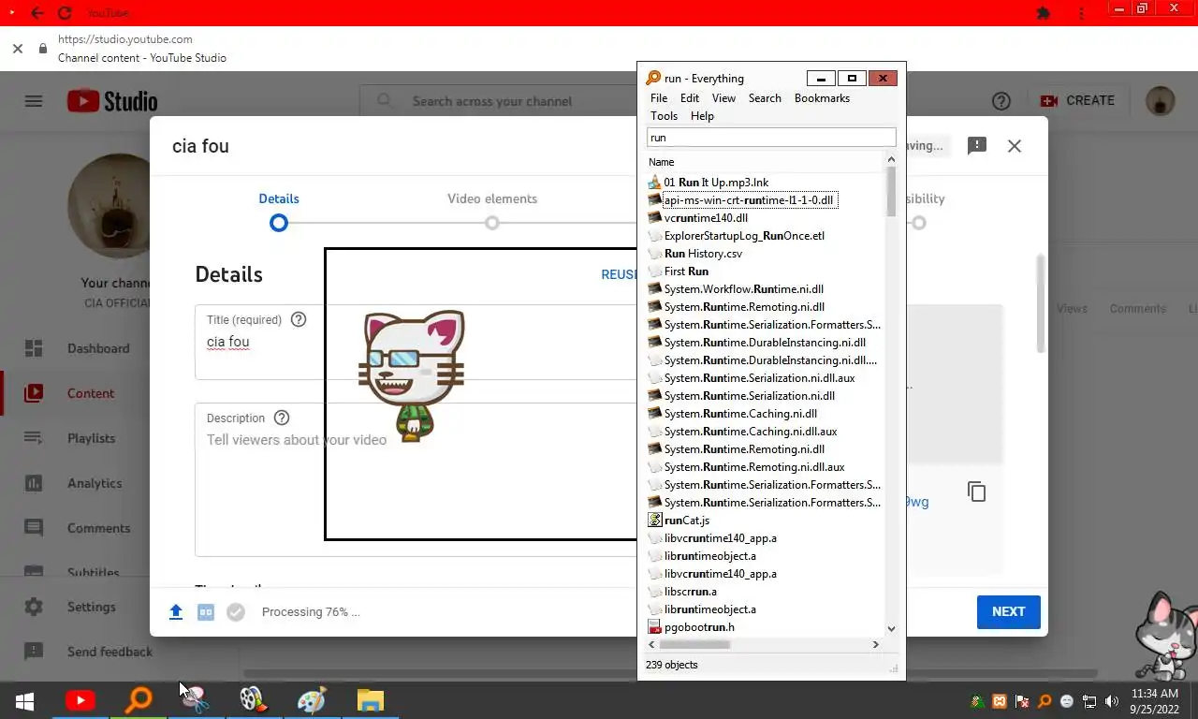This screenshot has width=1198, height=719.
Task: Open the Edit menu in Everything
Action: 690,98
